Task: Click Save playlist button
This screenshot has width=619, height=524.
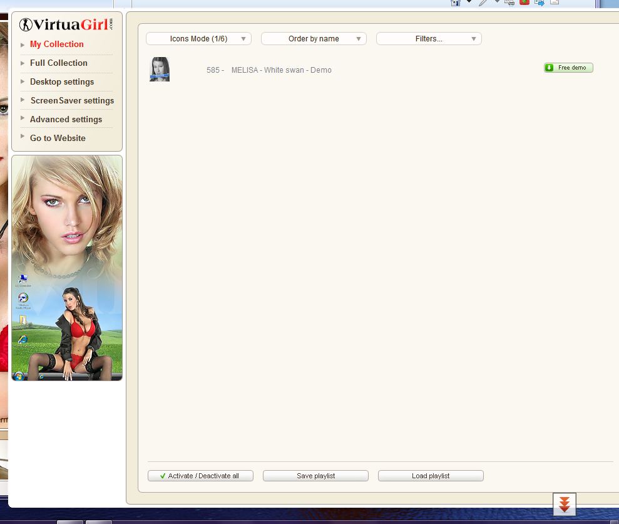Action: (316, 476)
